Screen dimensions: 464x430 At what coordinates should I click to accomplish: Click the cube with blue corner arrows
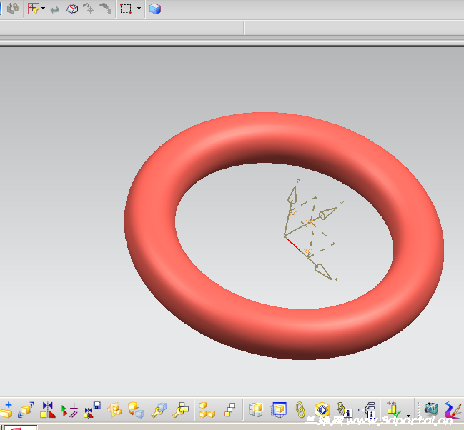click(x=26, y=410)
